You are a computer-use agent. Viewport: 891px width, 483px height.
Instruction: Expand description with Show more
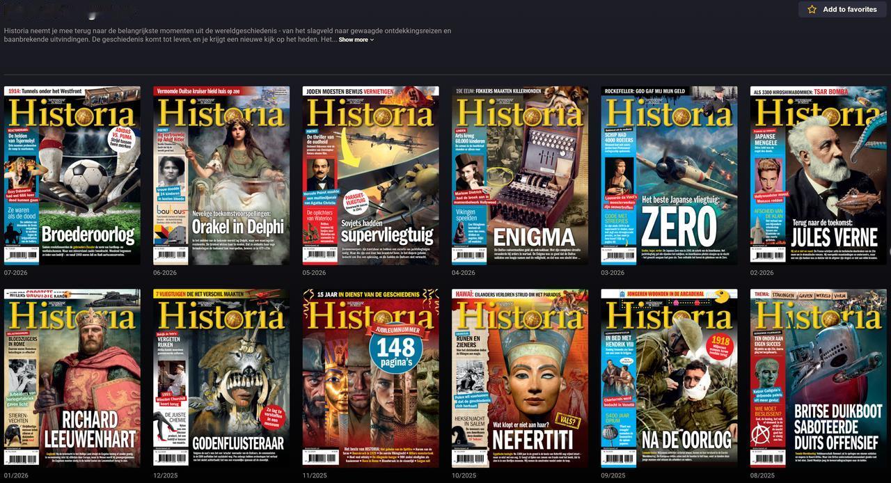356,40
